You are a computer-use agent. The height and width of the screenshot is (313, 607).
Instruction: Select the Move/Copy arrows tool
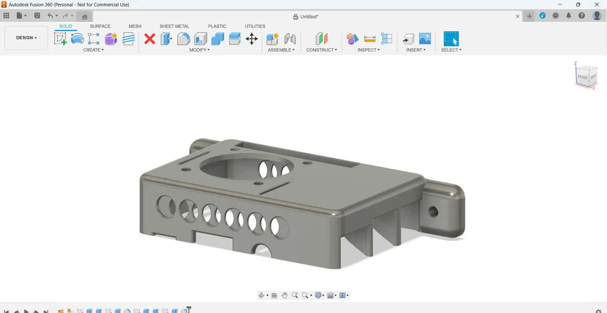[252, 39]
